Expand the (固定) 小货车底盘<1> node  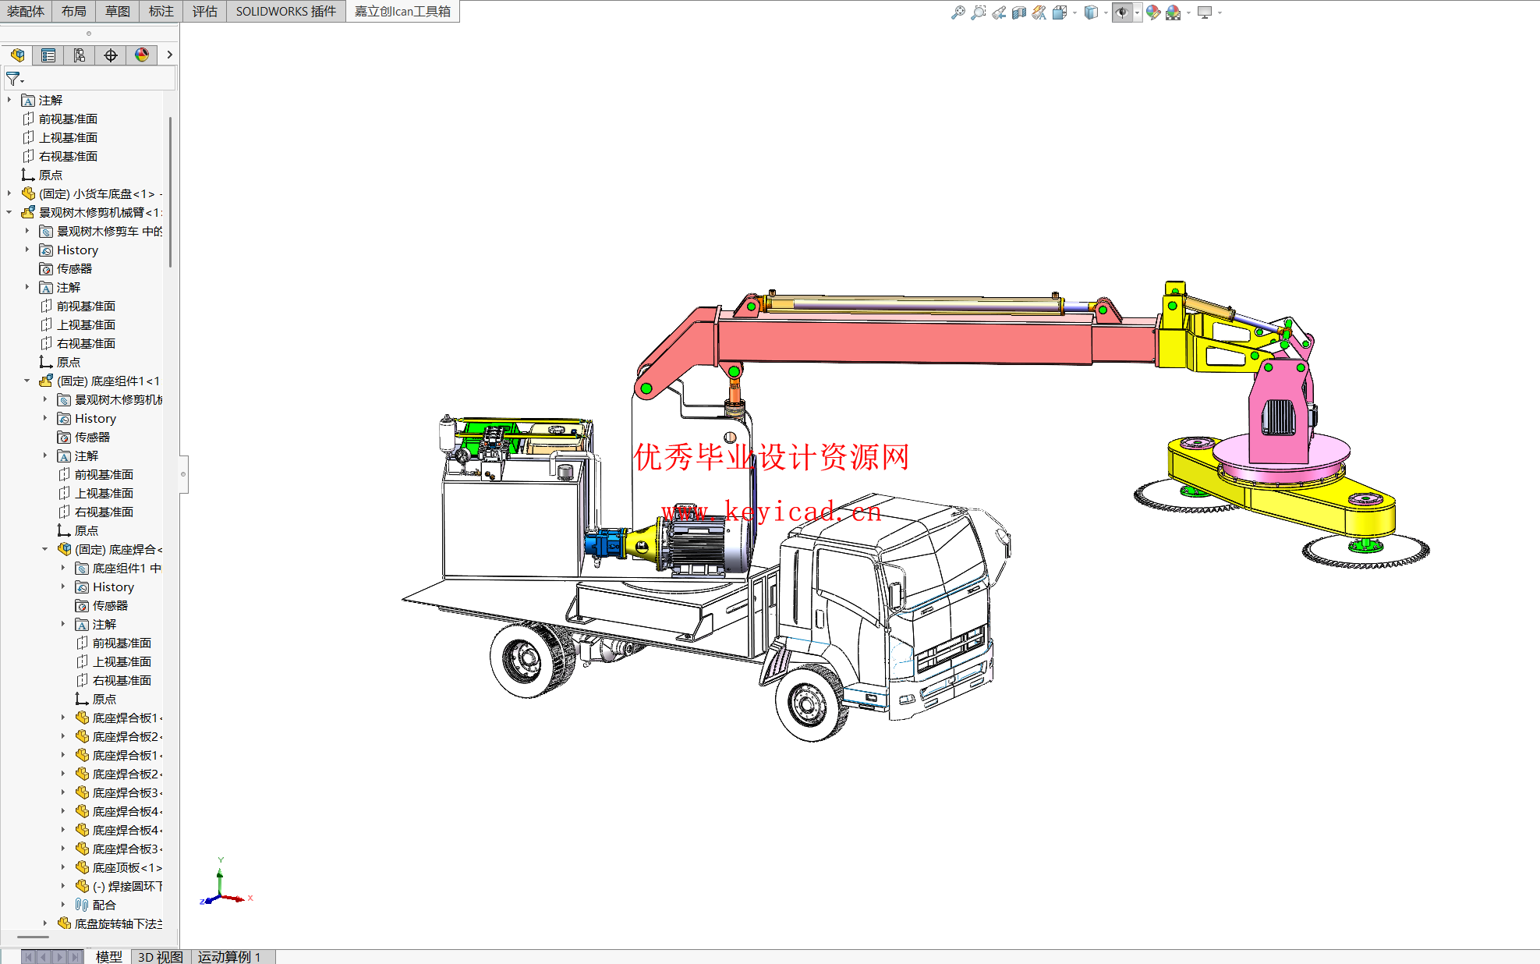9,193
